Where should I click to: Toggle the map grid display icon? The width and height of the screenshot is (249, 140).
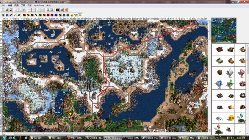pyautogui.click(x=62, y=10)
